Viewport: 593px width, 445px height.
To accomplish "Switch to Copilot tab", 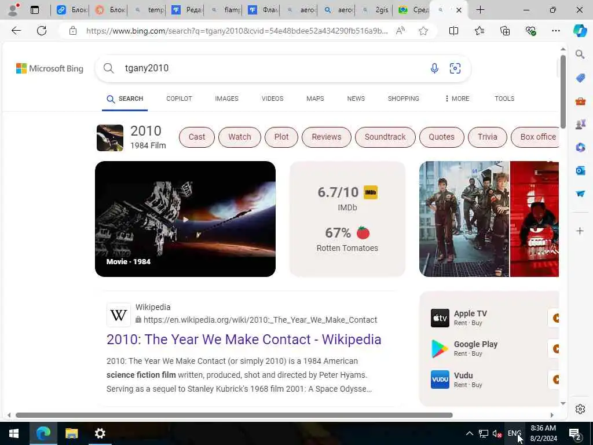I will point(179,99).
